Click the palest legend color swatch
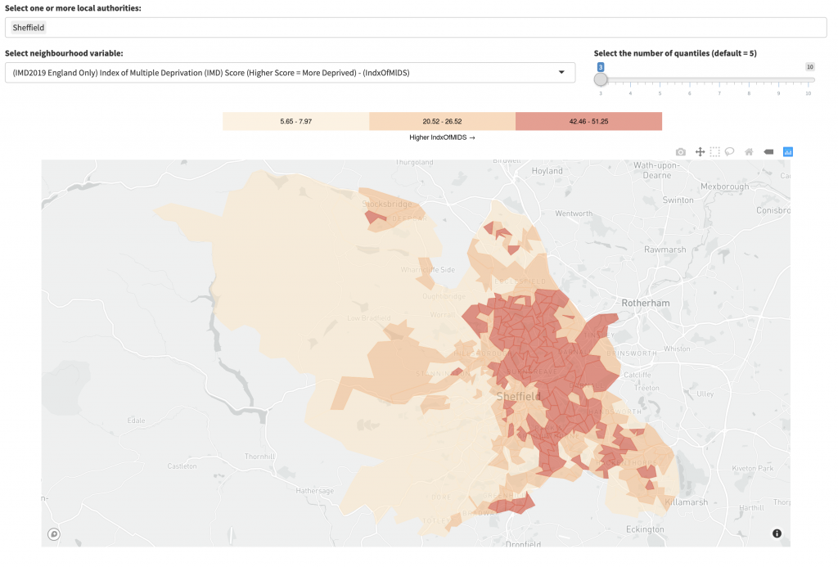Screen dimensions: 838x567 click(295, 120)
